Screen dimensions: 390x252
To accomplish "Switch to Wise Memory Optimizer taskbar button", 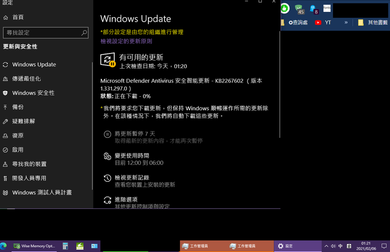I will coord(34,246).
